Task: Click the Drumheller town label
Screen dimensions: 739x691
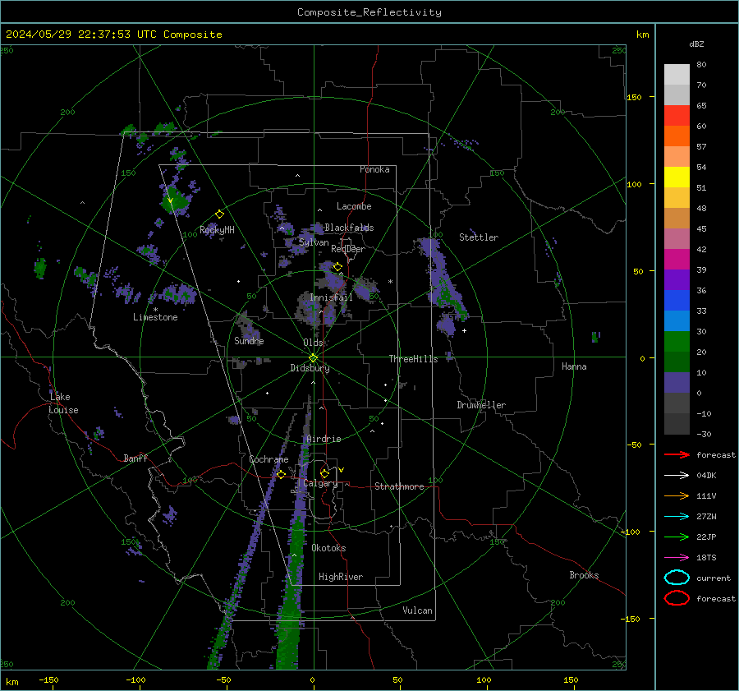Action: pos(481,405)
